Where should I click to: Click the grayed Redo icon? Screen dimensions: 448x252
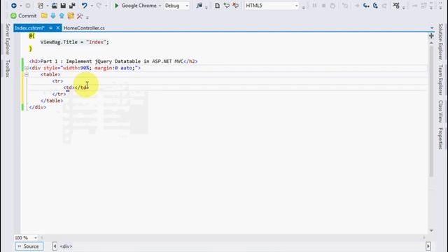(x=99, y=6)
